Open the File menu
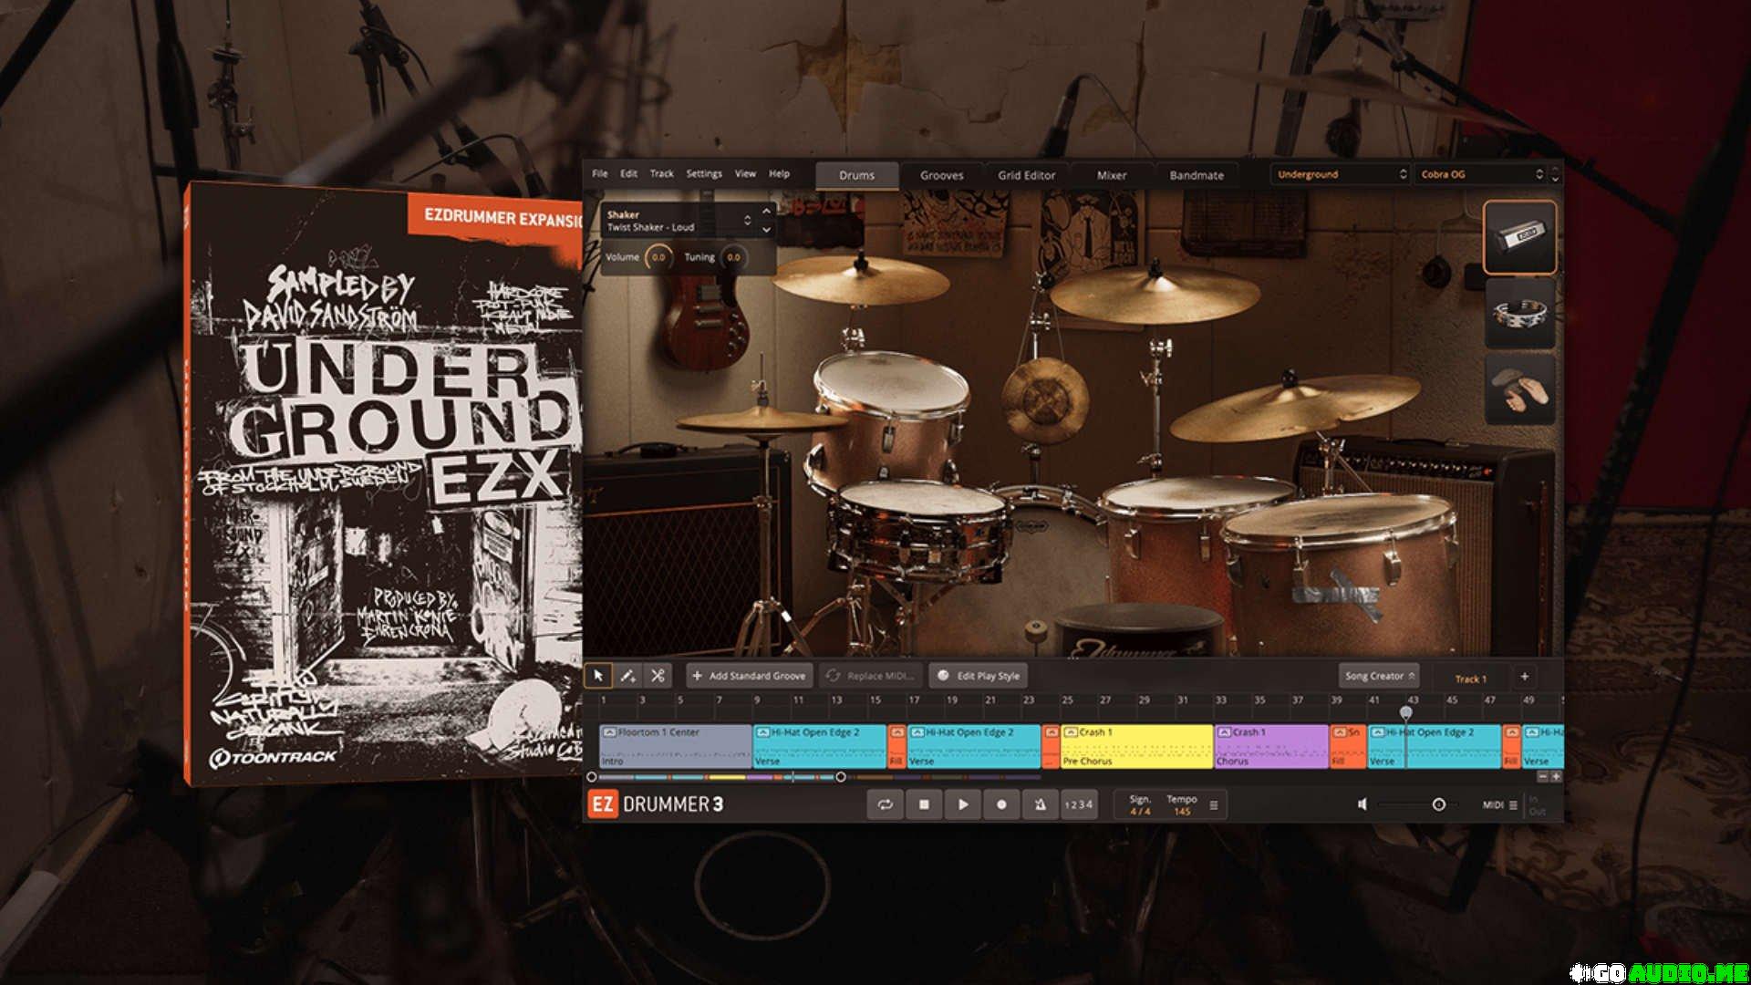Viewport: 1751px width, 985px height. (599, 173)
